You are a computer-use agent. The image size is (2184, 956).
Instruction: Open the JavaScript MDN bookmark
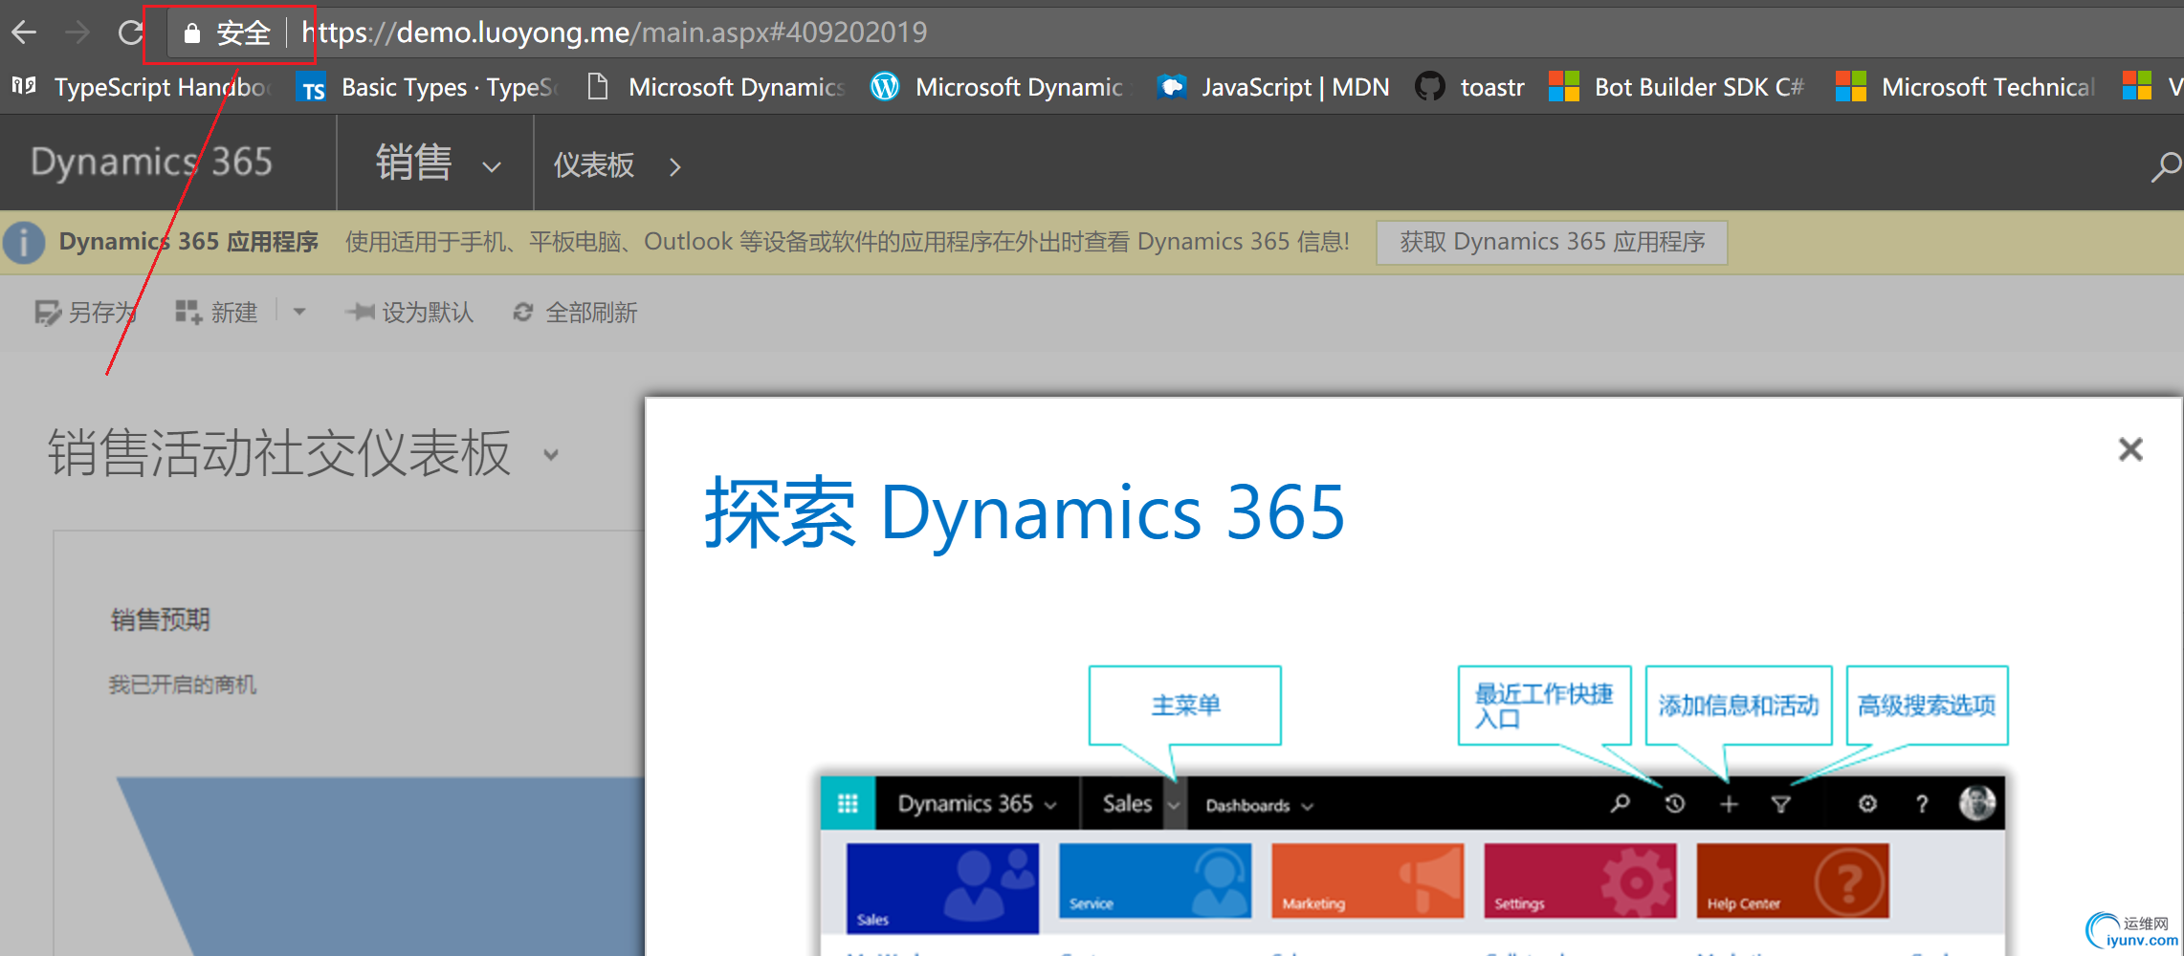(1273, 87)
